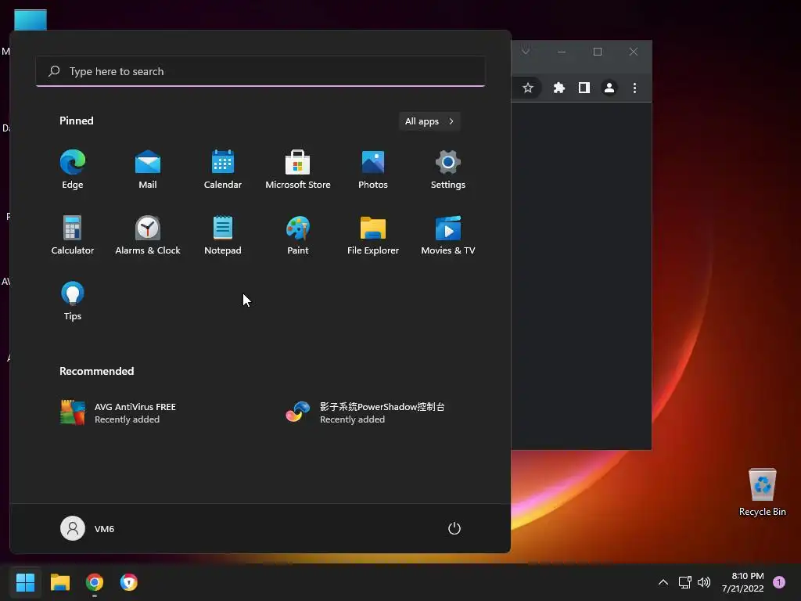
Task: Select the blue desktop icon at top-left
Action: pyautogui.click(x=31, y=20)
